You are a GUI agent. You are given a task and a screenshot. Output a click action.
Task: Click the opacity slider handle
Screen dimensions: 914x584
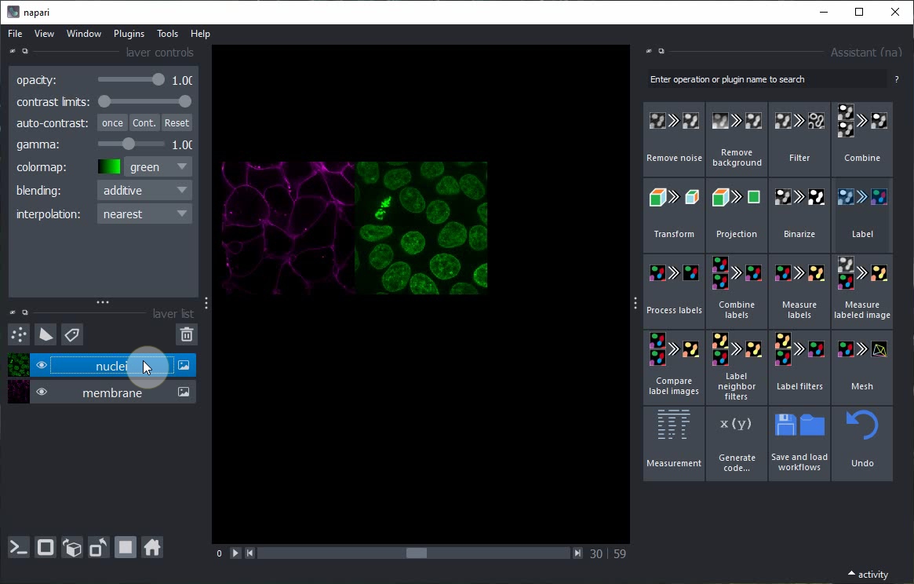[158, 80]
